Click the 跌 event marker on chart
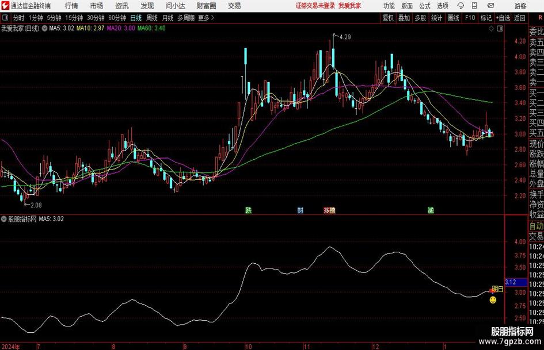The image size is (544, 350). coord(249,210)
